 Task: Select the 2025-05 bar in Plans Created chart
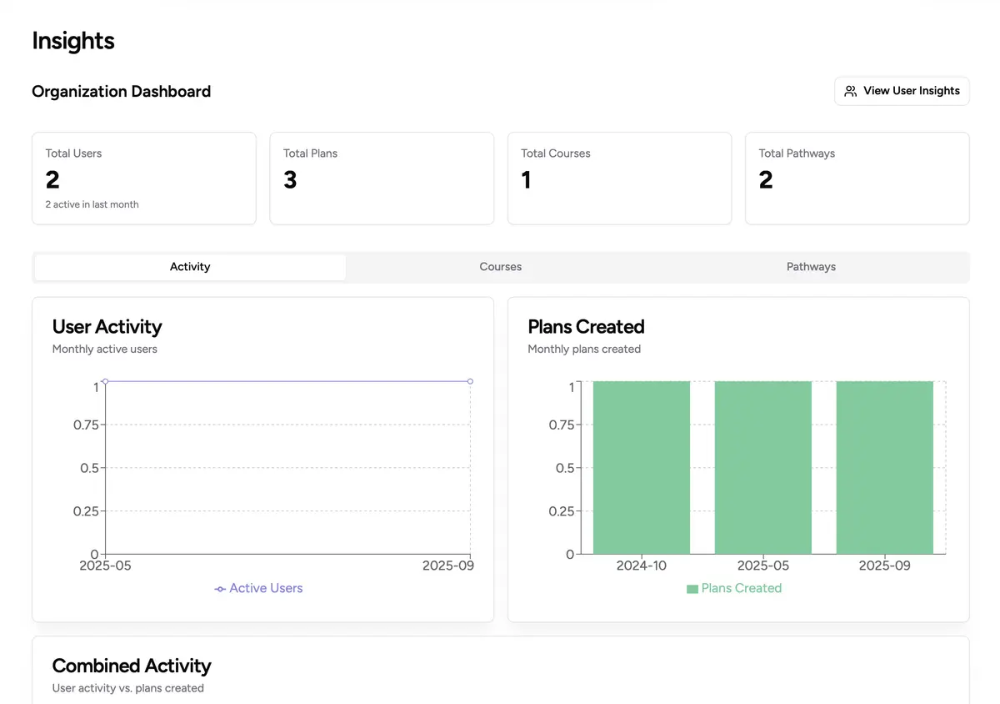pyautogui.click(x=762, y=467)
